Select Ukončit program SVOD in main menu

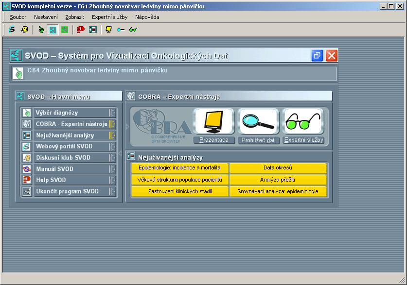pyautogui.click(x=68, y=191)
